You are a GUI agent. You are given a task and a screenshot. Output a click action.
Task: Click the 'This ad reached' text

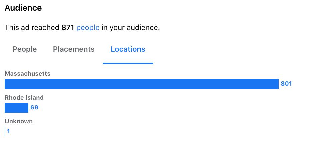(32, 27)
